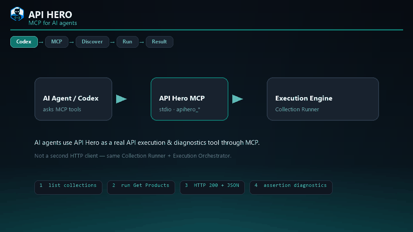Click the sentence starting 'AI agents use API Hero'
Image resolution: width=413 pixels, height=232 pixels.
coord(147,143)
